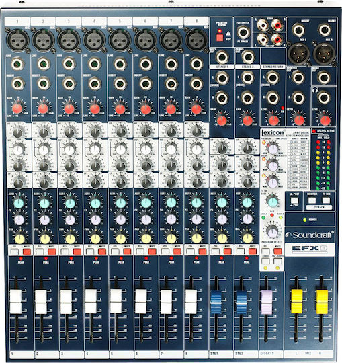Touch the Stereo 1 red GAIN knob
Image resolution: width=342 pixels, height=363 pixels.
point(222,120)
